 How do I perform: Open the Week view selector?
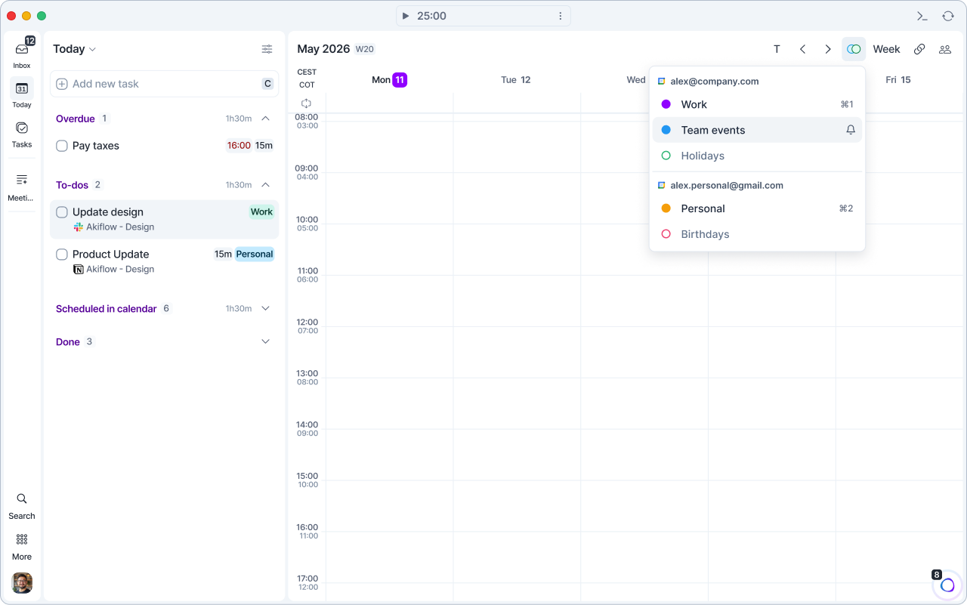(x=886, y=49)
